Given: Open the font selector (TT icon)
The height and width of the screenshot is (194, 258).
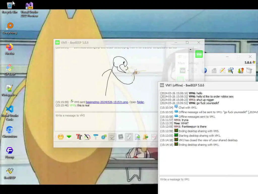Looking at the screenshot, I should pos(79,137).
